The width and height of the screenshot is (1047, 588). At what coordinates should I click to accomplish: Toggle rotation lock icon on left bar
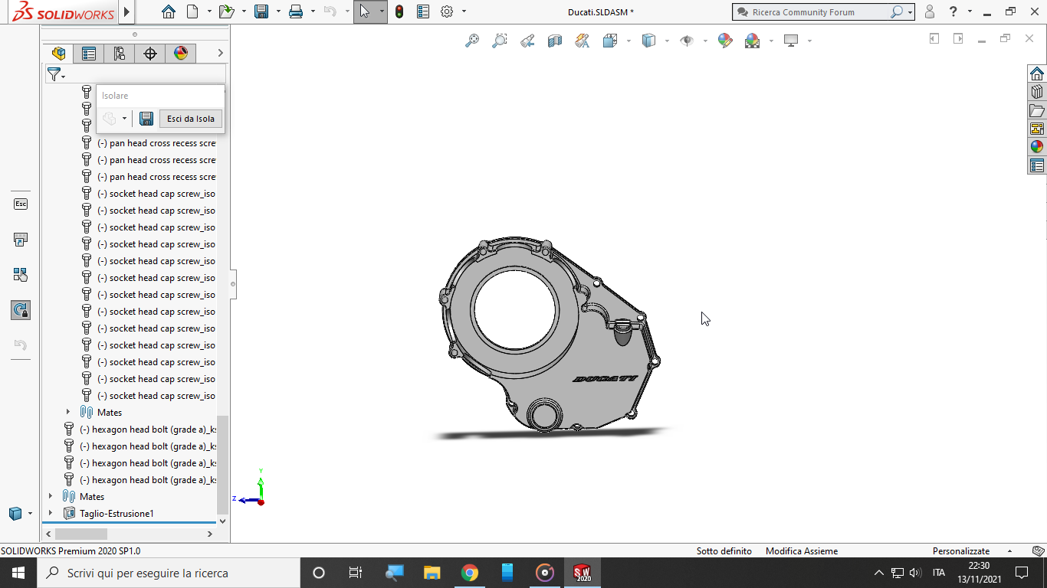pos(21,310)
